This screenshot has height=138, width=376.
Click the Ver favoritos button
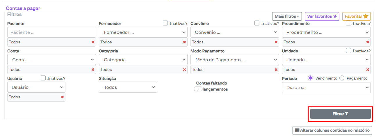[x=322, y=16]
